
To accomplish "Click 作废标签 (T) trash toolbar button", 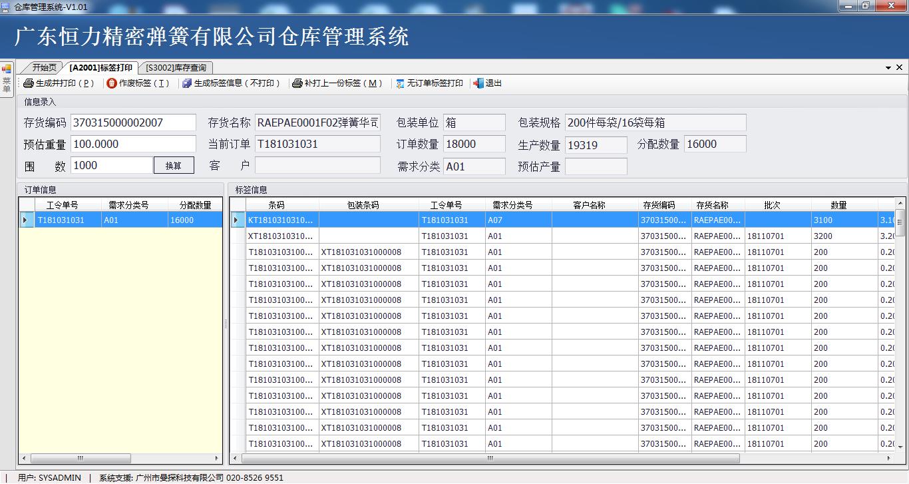I will point(138,83).
